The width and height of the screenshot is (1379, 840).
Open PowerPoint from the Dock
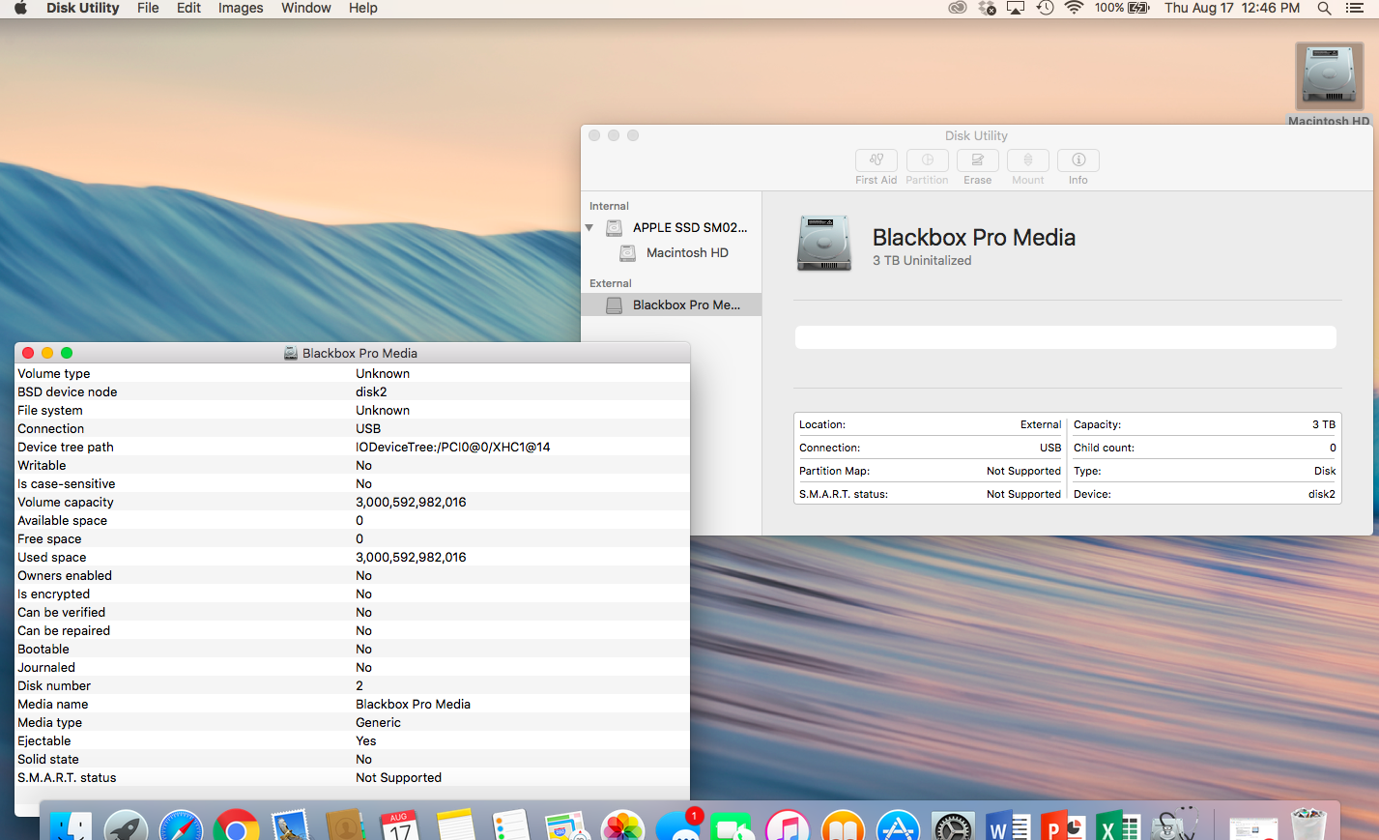1063,826
